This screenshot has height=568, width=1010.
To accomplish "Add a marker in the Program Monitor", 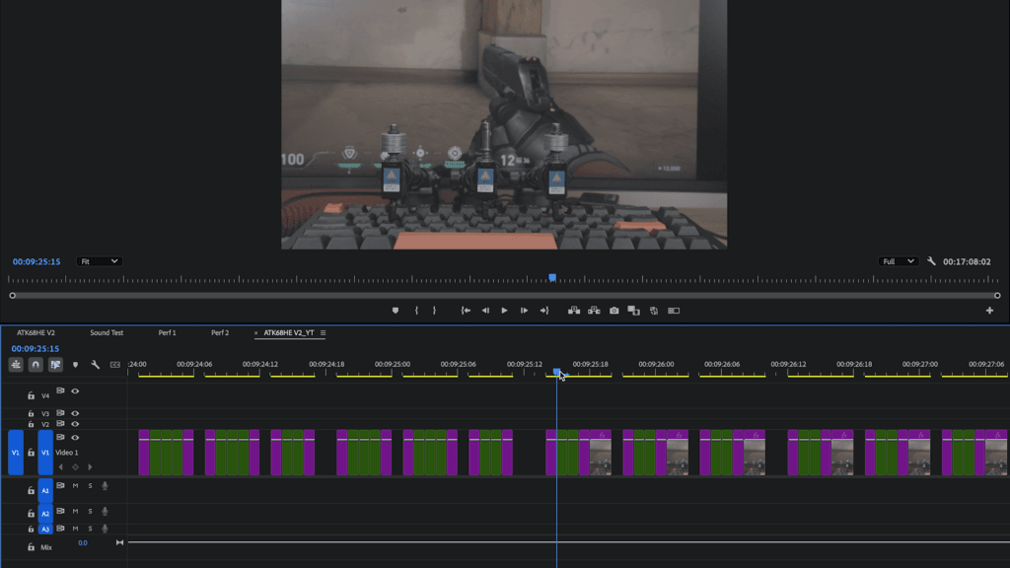I will 396,311.
